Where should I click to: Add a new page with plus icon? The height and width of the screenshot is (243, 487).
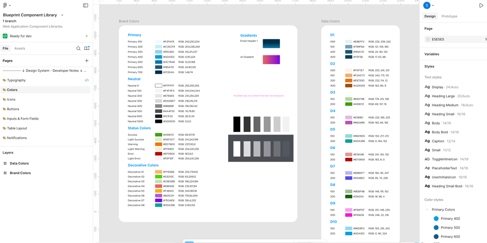(x=87, y=60)
